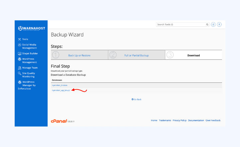Click the Go Back link
This screenshot has width=240, height=147.
[x=137, y=99]
